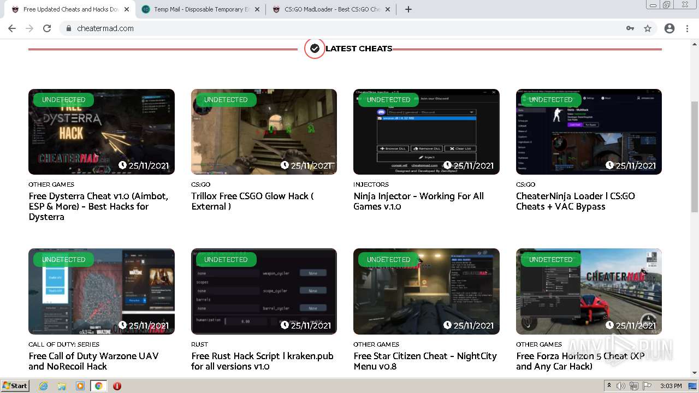View site info via the lock icon
Viewport: 699px width, 393px height.
point(69,28)
